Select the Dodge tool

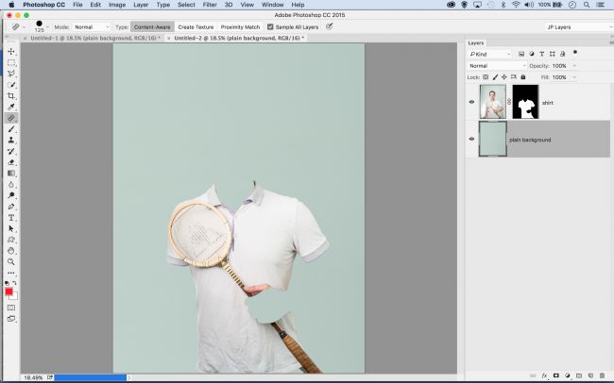[11, 195]
